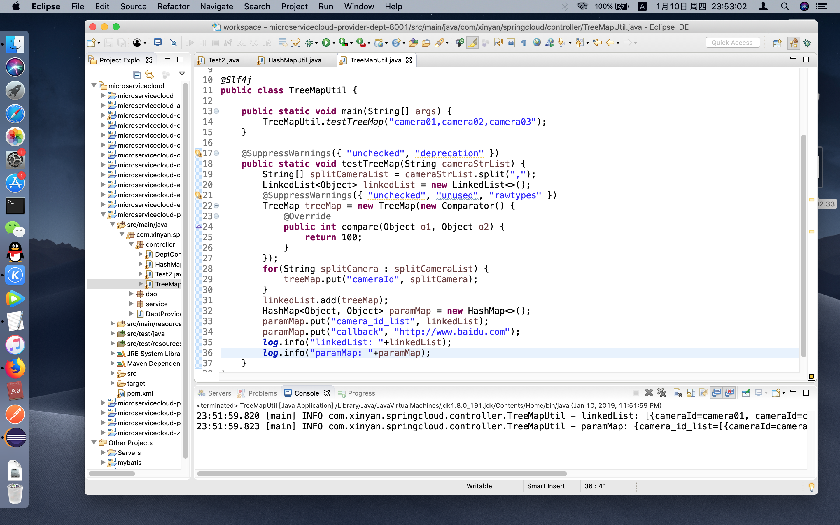The image size is (840, 525).
Task: Select pom.xml in Project Explorer
Action: (x=139, y=393)
